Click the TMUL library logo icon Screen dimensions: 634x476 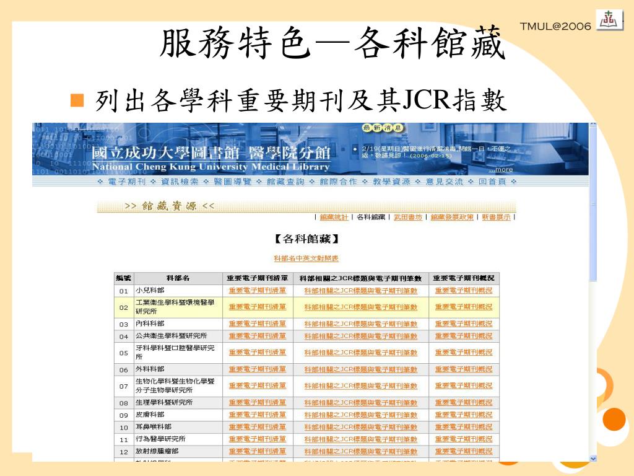pos(609,19)
